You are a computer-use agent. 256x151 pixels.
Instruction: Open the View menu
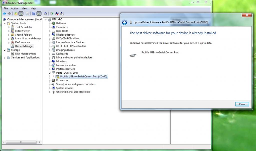point(24,8)
